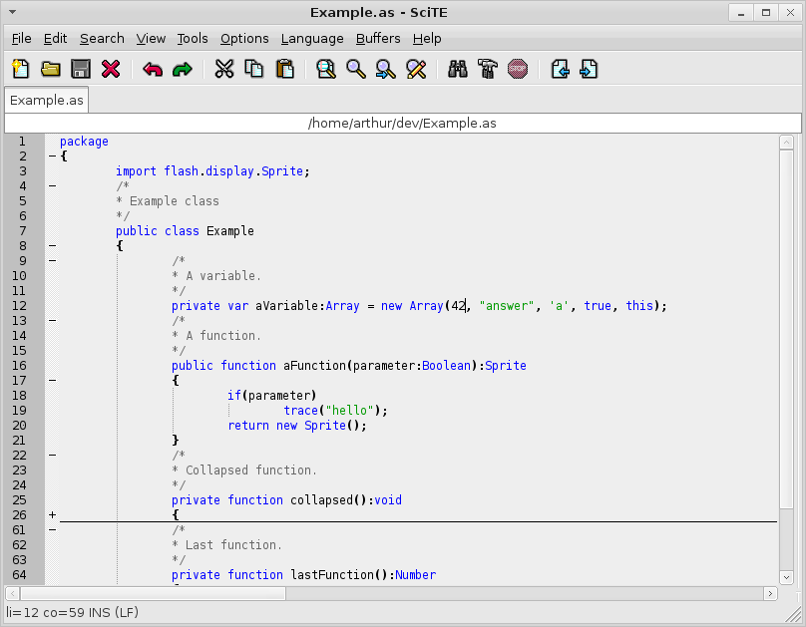This screenshot has height=627, width=806.
Task: Open the Options menu
Action: (x=244, y=39)
